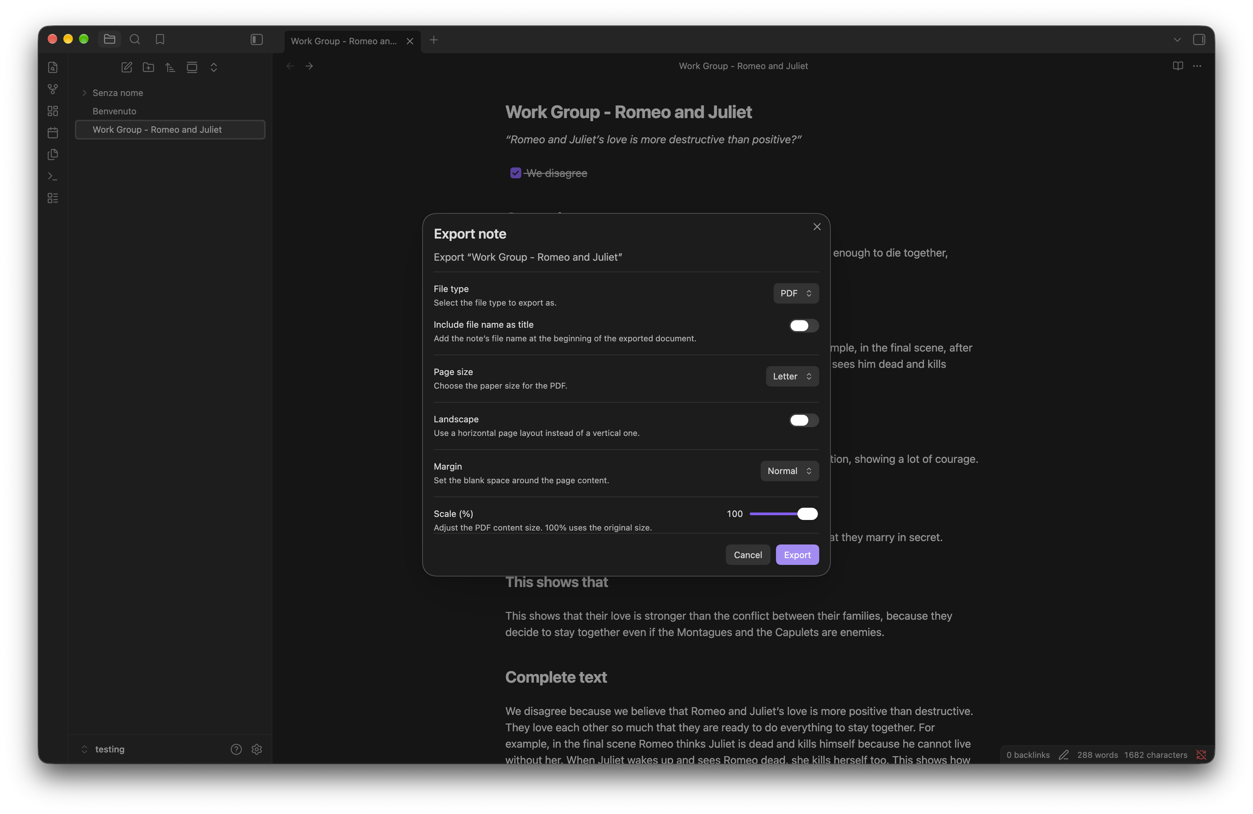Image resolution: width=1253 pixels, height=814 pixels.
Task: Open vault settings gear
Action: pos(257,749)
